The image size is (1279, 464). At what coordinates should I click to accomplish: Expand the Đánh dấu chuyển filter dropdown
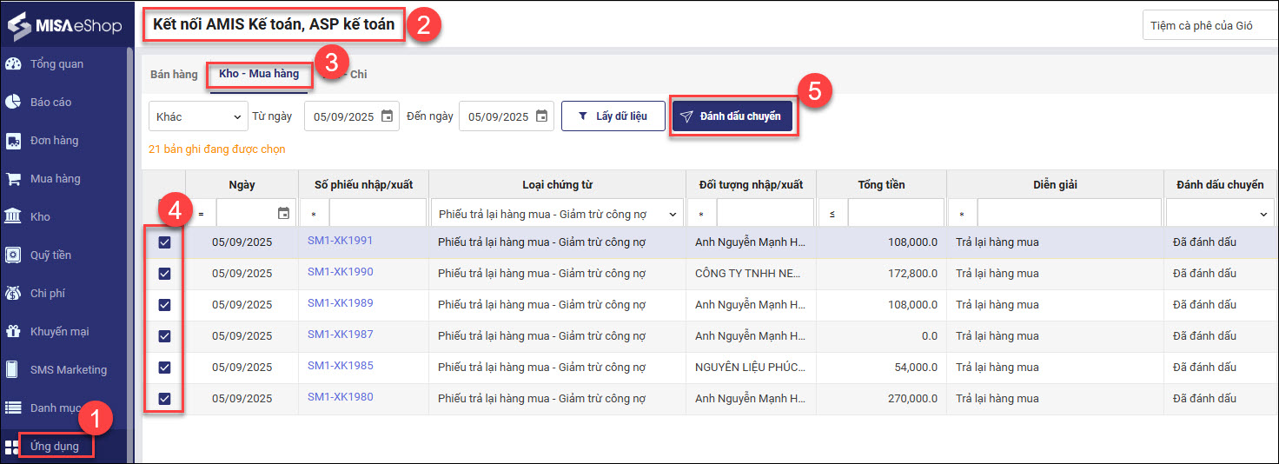tap(1220, 214)
